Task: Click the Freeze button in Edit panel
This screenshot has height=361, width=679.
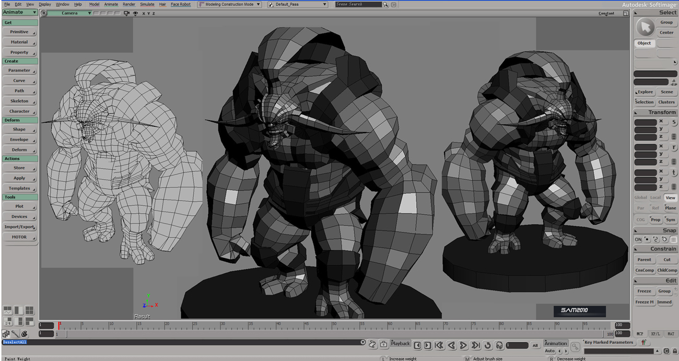Action: (645, 291)
